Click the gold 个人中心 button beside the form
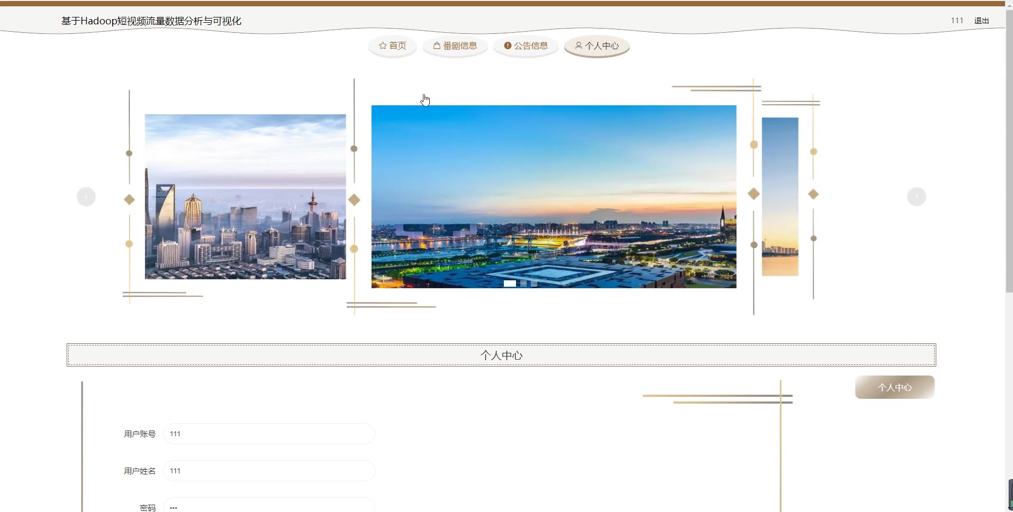1013x512 pixels. (895, 387)
